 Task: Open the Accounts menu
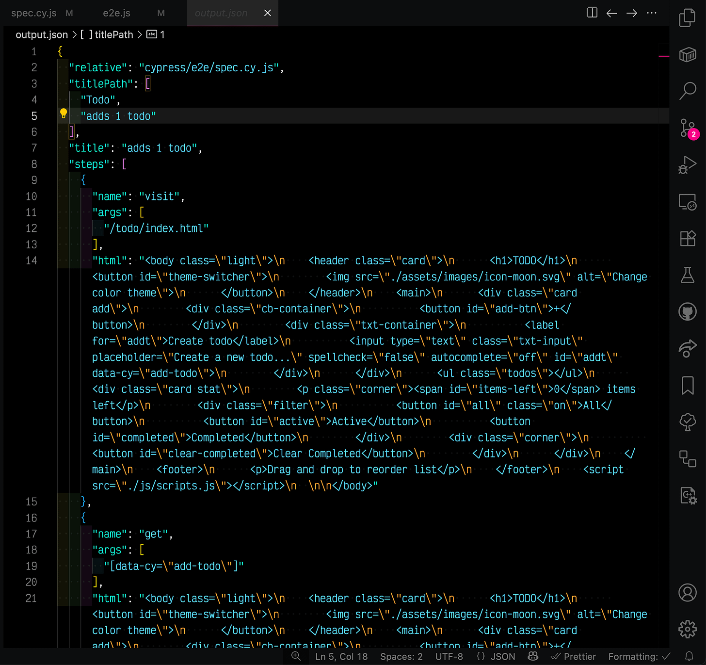pyautogui.click(x=687, y=592)
